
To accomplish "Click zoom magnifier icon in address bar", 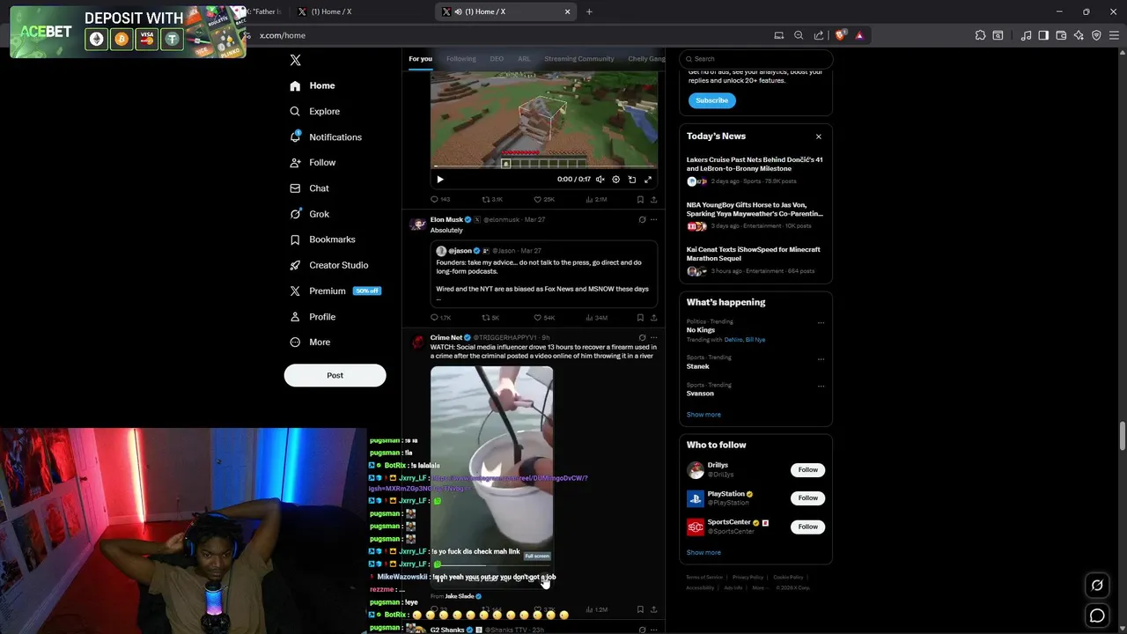I will point(799,35).
